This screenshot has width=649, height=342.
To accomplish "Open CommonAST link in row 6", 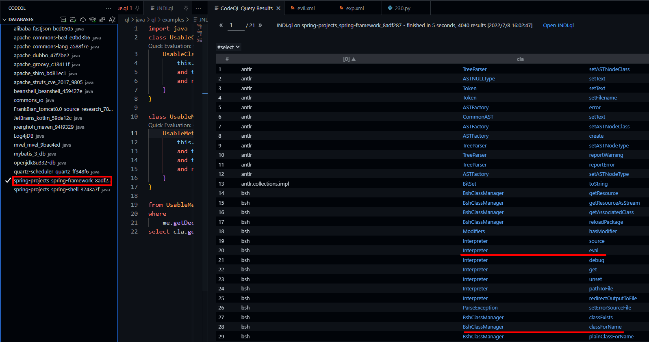I will pos(478,117).
